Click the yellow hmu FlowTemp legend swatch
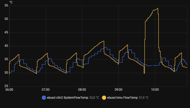 point(104,98)
